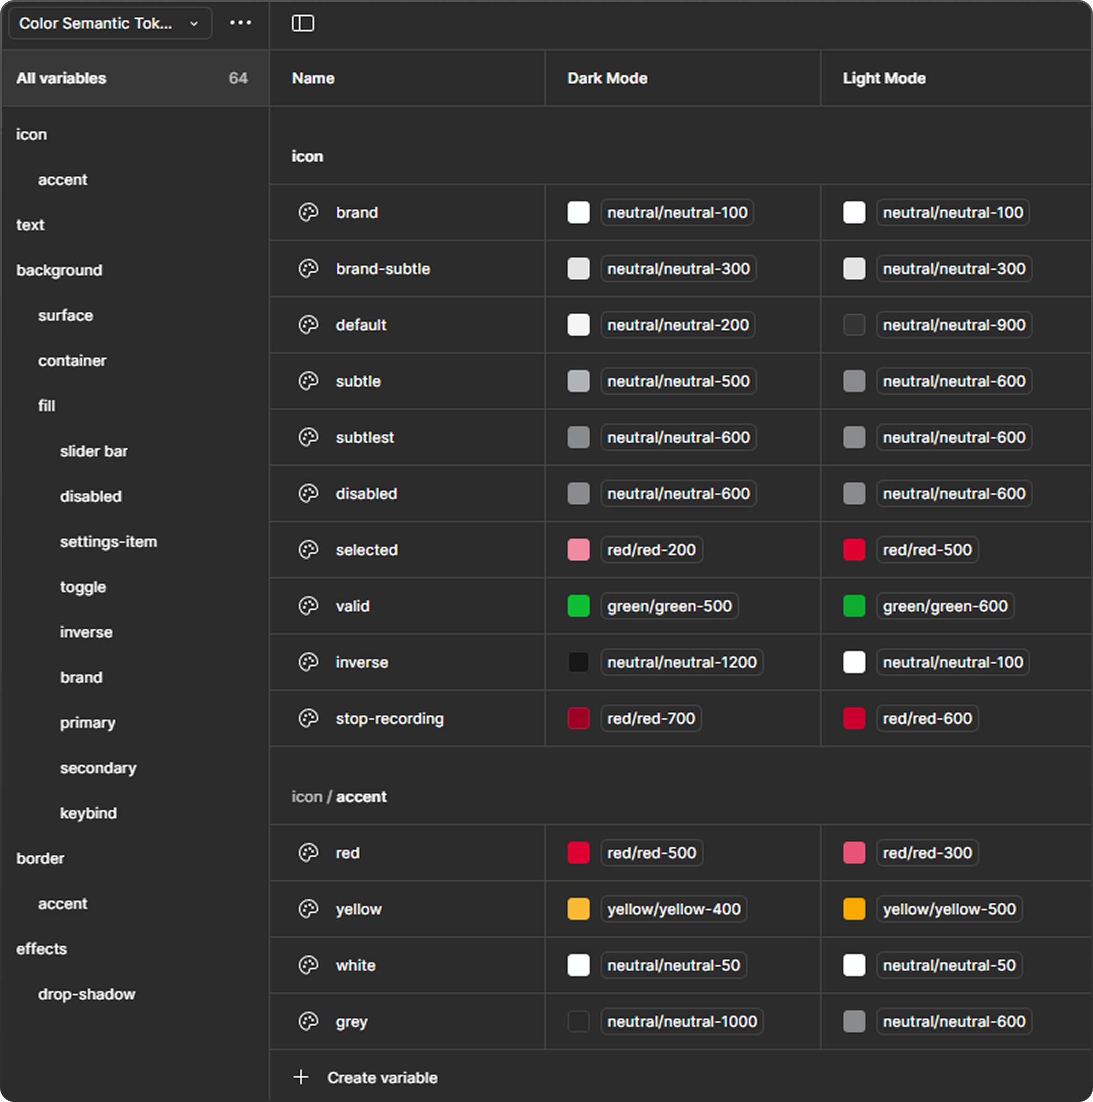Click the plus icon to create variable
The height and width of the screenshot is (1102, 1093).
coord(301,1077)
